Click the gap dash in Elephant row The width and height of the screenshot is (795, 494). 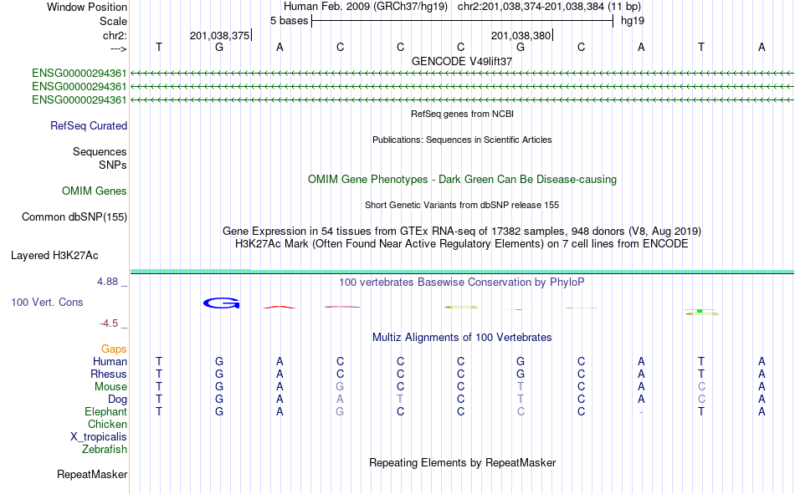(x=641, y=412)
